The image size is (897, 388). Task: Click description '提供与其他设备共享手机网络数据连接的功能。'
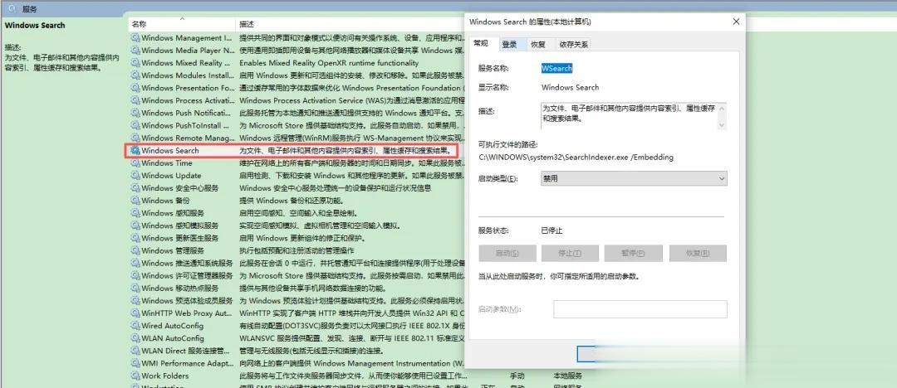click(x=312, y=289)
